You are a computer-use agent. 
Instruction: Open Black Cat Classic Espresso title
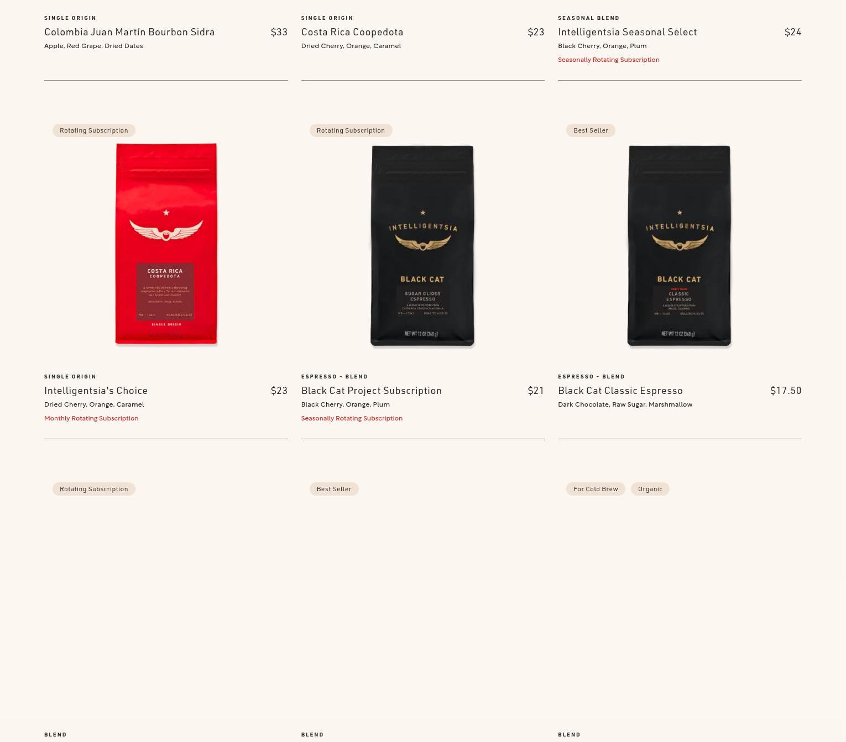620,391
